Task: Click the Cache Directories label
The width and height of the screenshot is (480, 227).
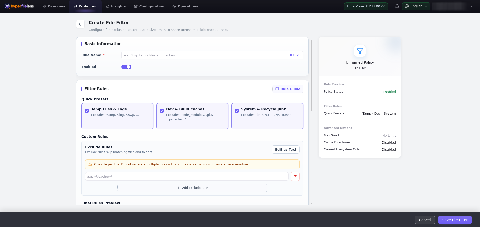Action: coord(337,142)
